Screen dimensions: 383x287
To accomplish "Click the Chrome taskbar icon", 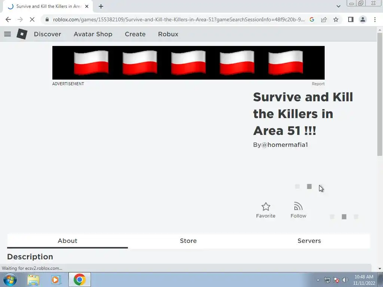I will click(79, 280).
